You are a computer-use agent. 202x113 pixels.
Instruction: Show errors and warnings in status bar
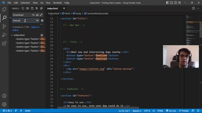tap(7, 111)
